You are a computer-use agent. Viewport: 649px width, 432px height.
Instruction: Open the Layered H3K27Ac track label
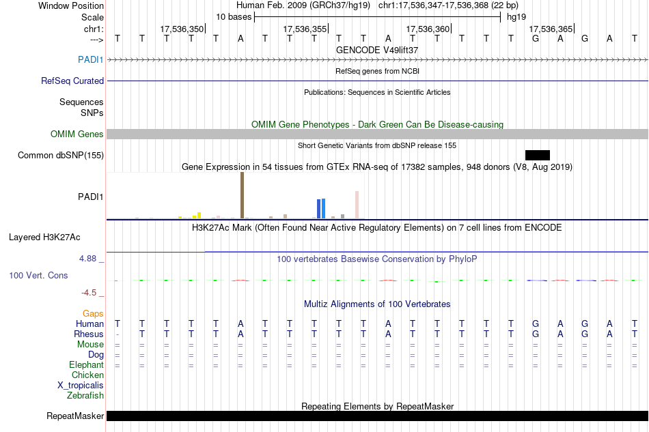click(x=44, y=237)
